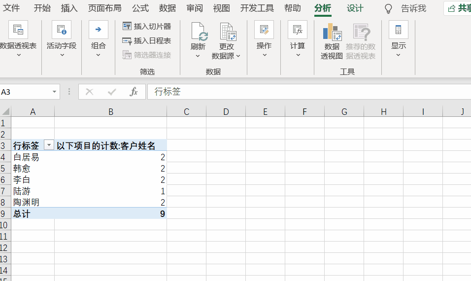This screenshot has width=471, height=281.
Task: Open the 活动字段 active field button
Action: point(62,39)
